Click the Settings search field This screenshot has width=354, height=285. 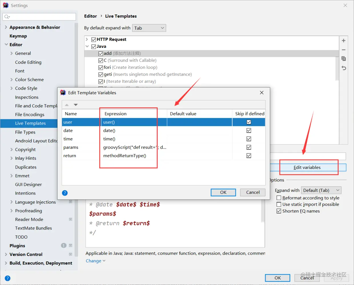(39, 17)
